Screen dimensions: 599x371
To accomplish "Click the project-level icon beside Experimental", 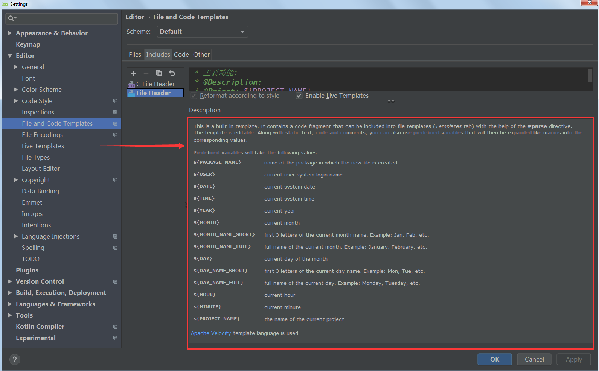I will pos(116,338).
